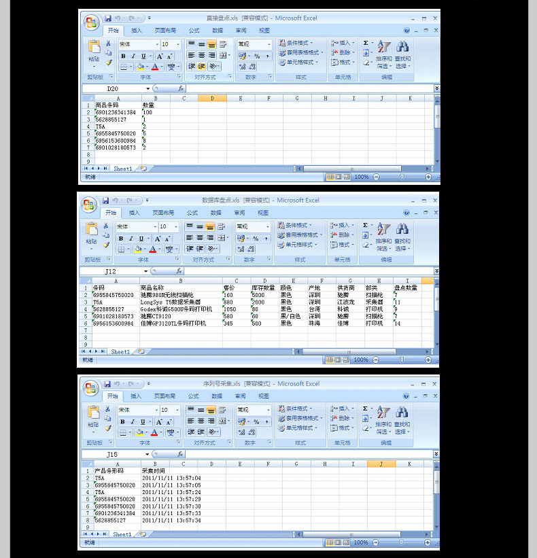The height and width of the screenshot is (558, 537).
Task: Switch to Page Break Preview in 序列号采集.xls
Action: click(x=345, y=542)
